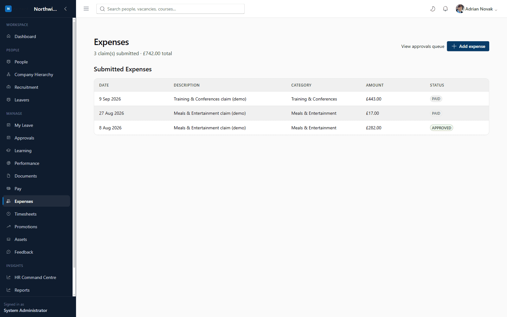
Task: Click the Timesheets clock icon
Action: coord(9,214)
